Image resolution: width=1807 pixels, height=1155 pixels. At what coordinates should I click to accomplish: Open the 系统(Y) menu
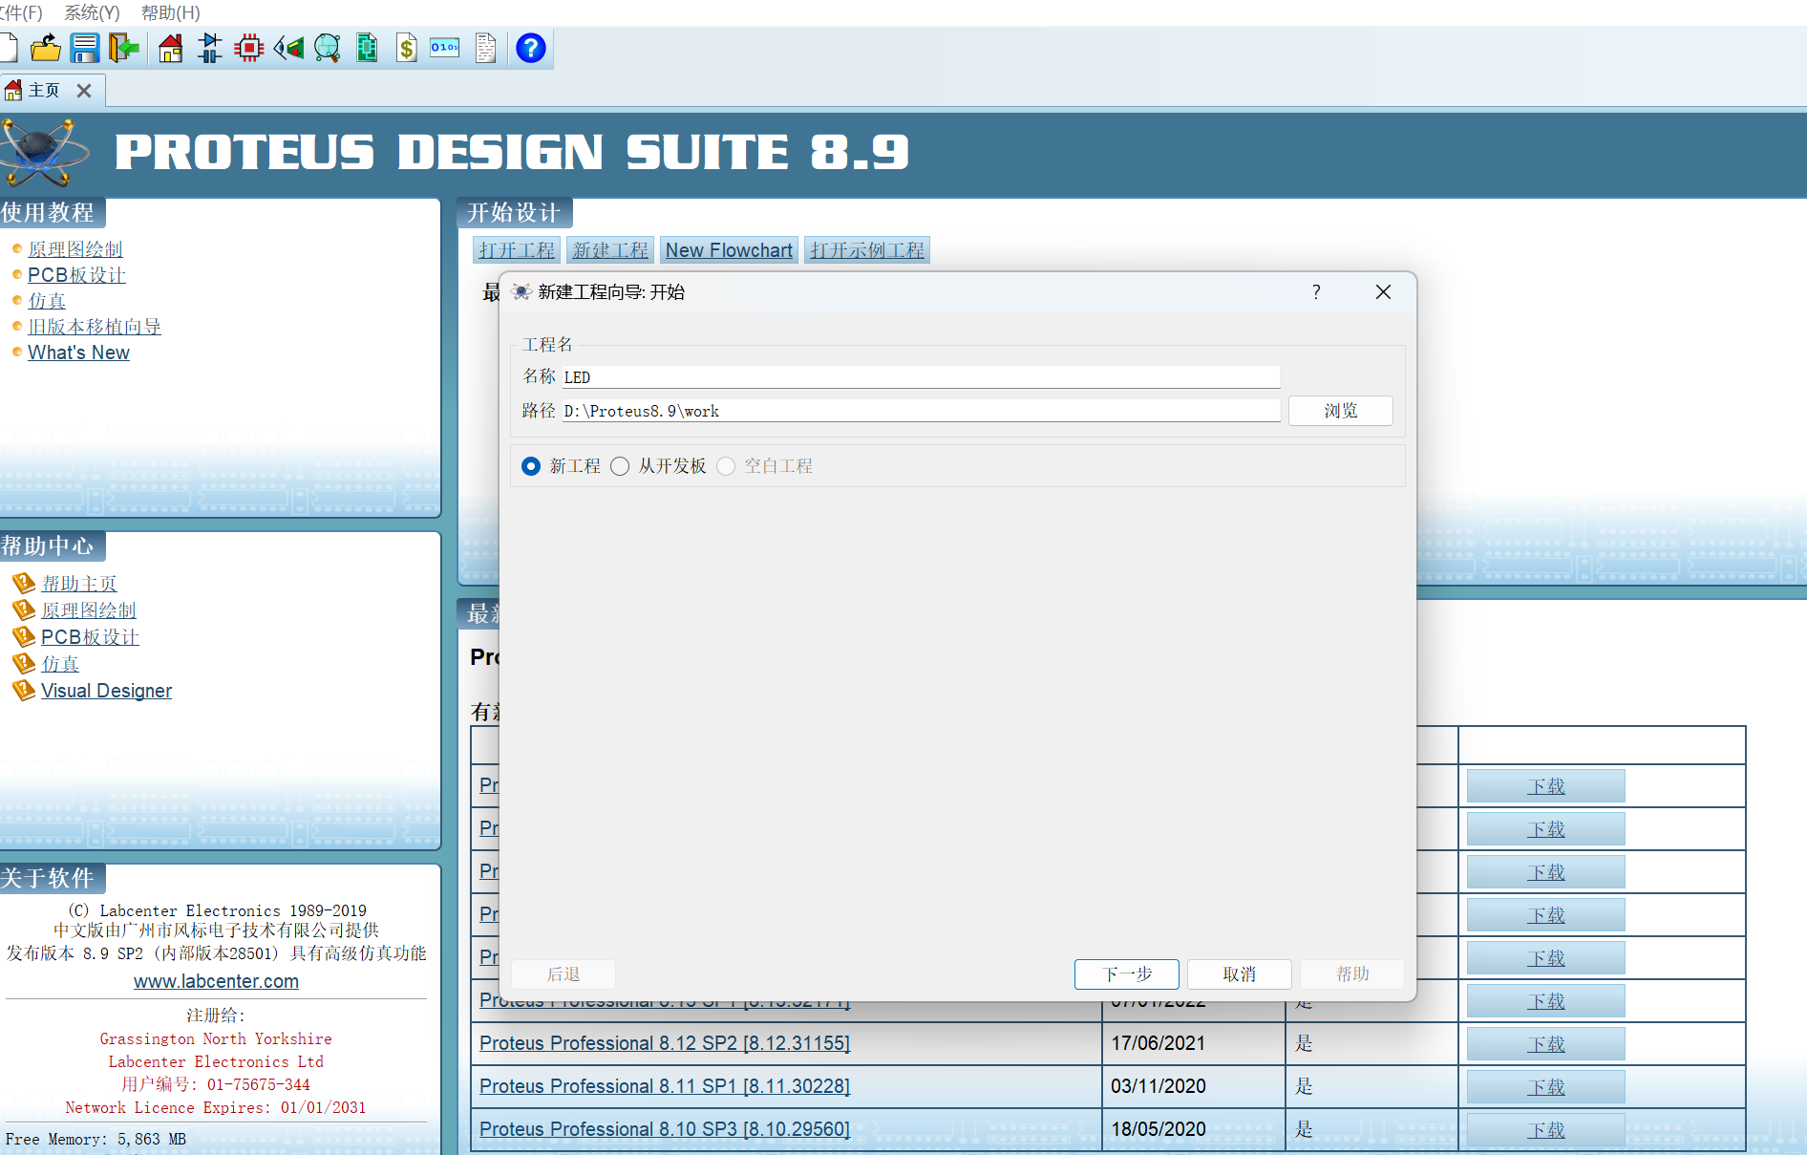pos(92,12)
